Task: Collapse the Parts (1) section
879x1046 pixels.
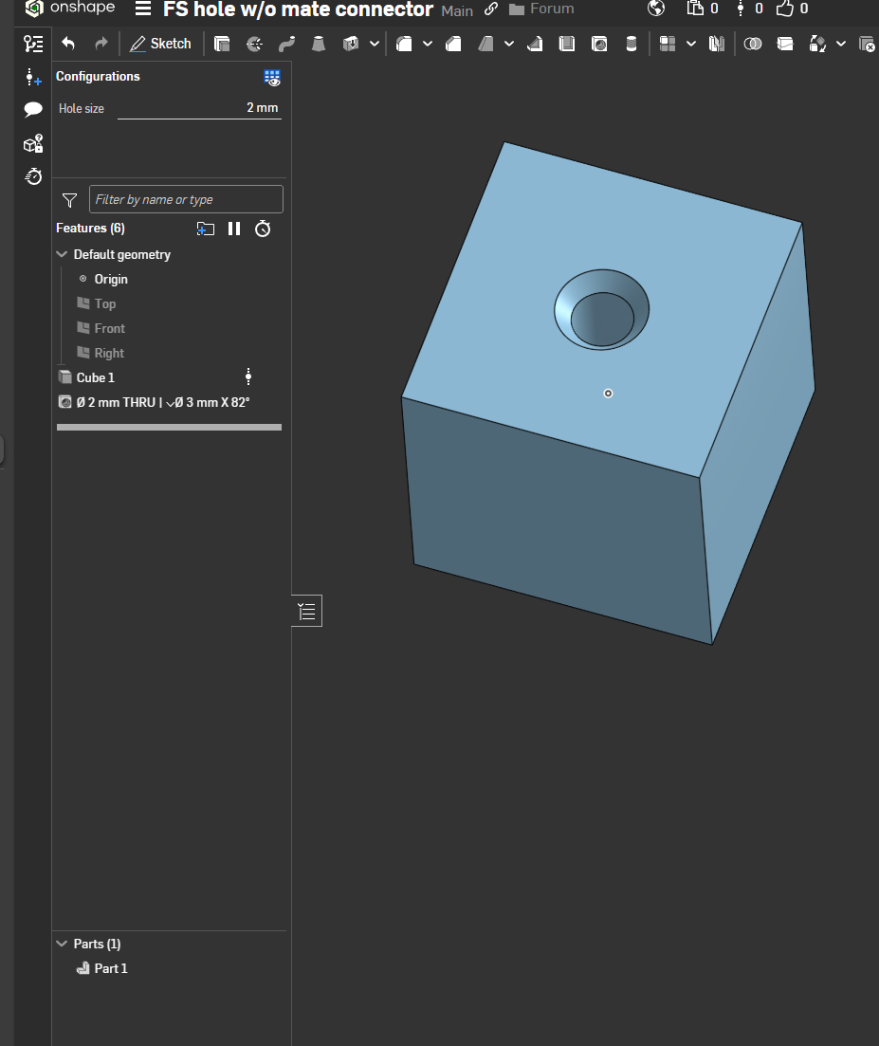Action: pyautogui.click(x=62, y=944)
